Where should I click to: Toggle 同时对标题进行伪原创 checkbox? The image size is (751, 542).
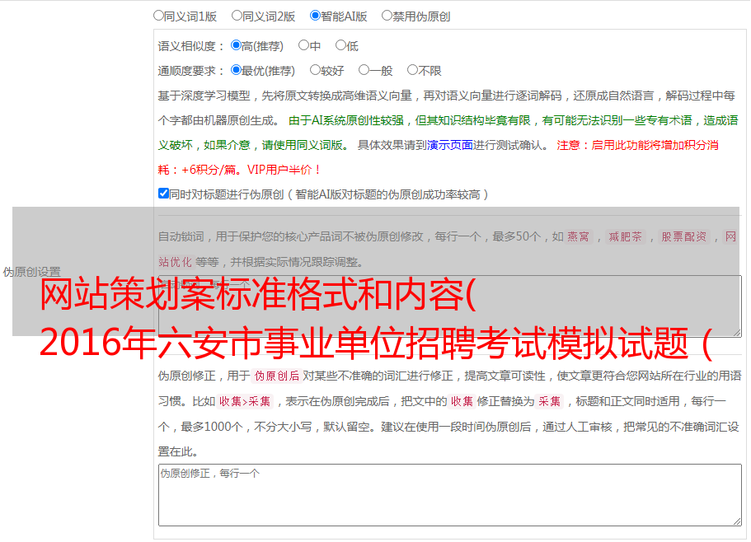tap(163, 194)
